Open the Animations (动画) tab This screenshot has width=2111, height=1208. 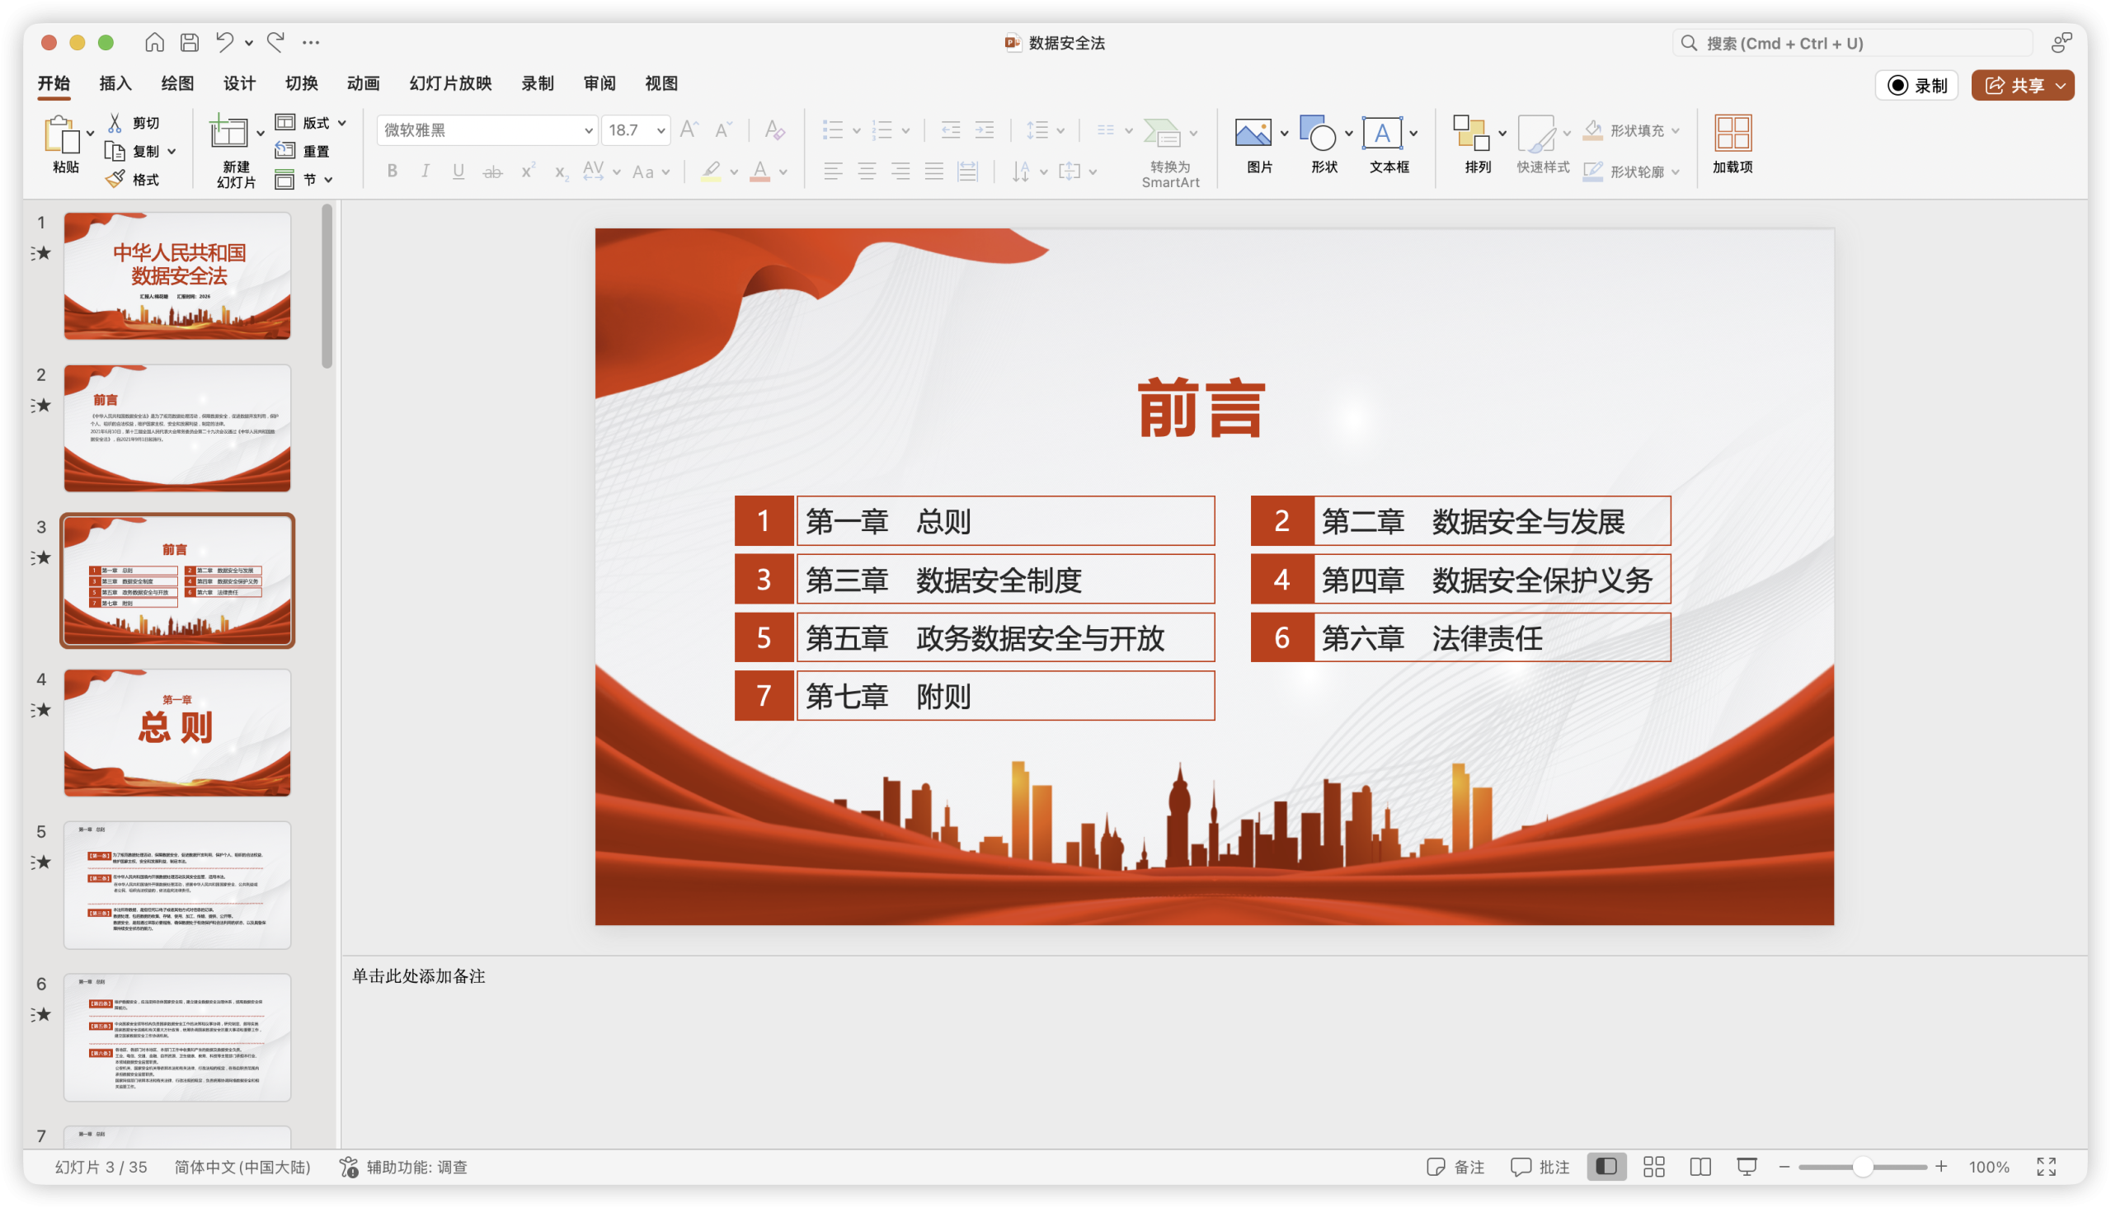click(364, 83)
